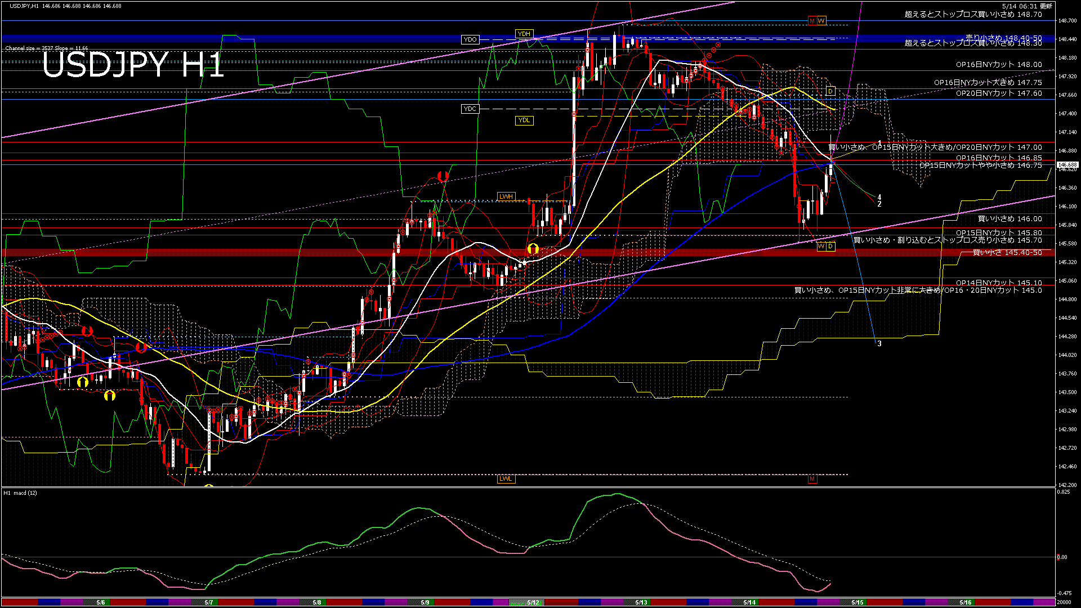The image size is (1081, 608).
Task: Select the YDC dashed-line label
Action: (x=470, y=109)
